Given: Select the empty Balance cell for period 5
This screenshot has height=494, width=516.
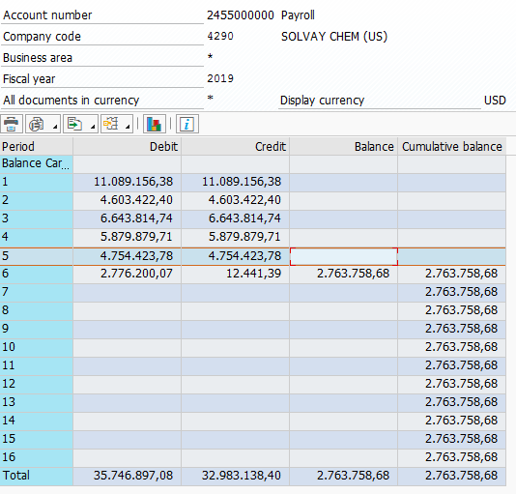Looking at the screenshot, I should (x=344, y=256).
